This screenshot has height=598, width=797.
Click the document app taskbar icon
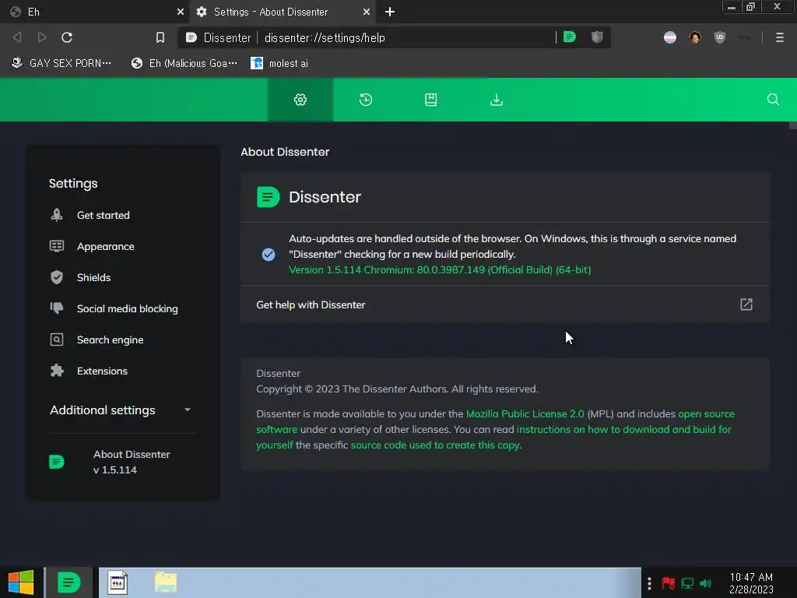(x=118, y=582)
